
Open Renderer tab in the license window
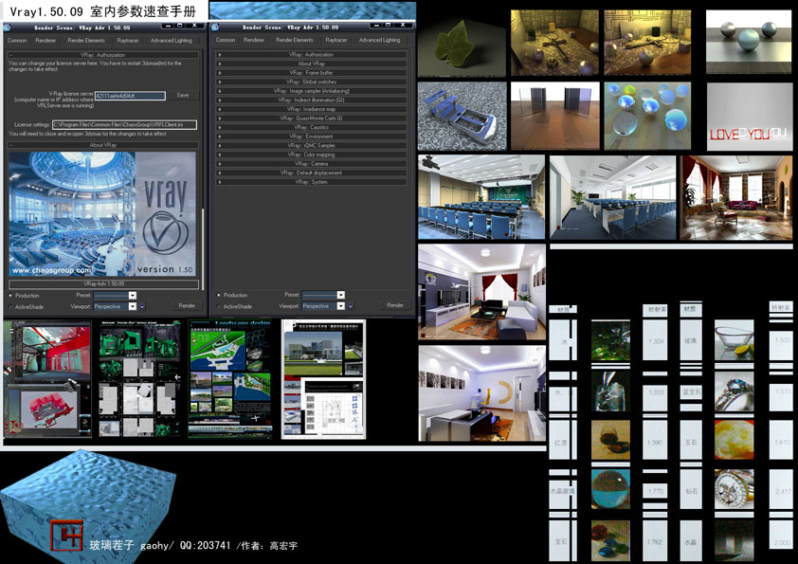(x=45, y=40)
